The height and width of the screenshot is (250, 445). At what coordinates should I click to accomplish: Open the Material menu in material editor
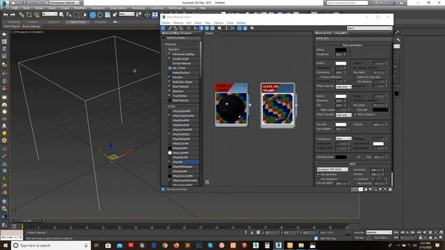click(x=178, y=23)
